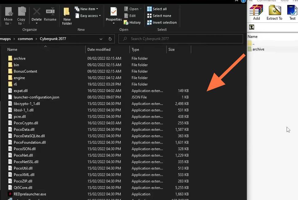The height and width of the screenshot is (200, 298).
Task: Expand Move to dropdown arrow
Action: [x=11, y=23]
